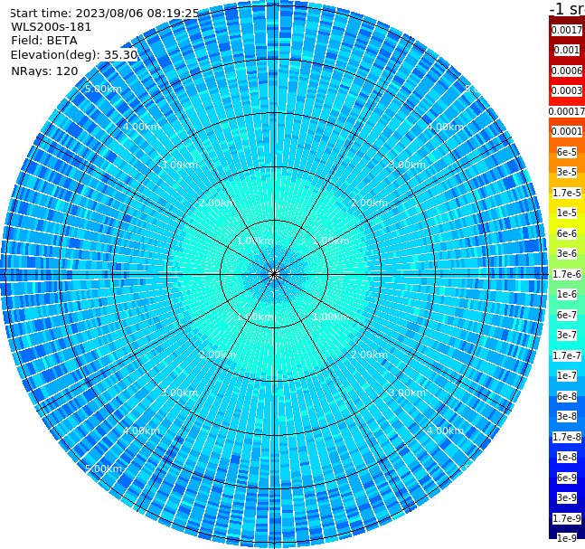Click the 6e-5 colorbar label
Image resolution: width=585 pixels, height=549 pixels.
pos(567,152)
